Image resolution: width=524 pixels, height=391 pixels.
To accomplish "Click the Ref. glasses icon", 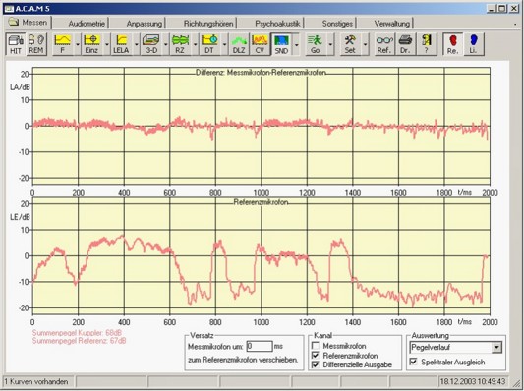I will [x=384, y=44].
